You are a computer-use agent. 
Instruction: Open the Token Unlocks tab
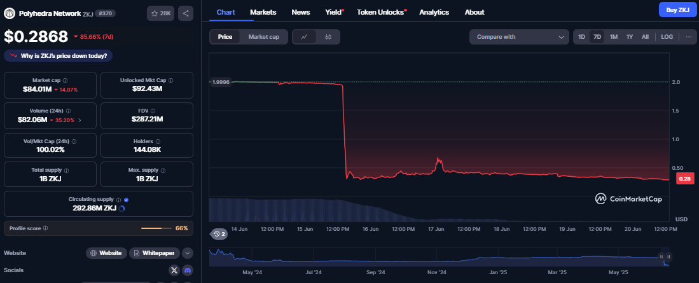pyautogui.click(x=380, y=12)
